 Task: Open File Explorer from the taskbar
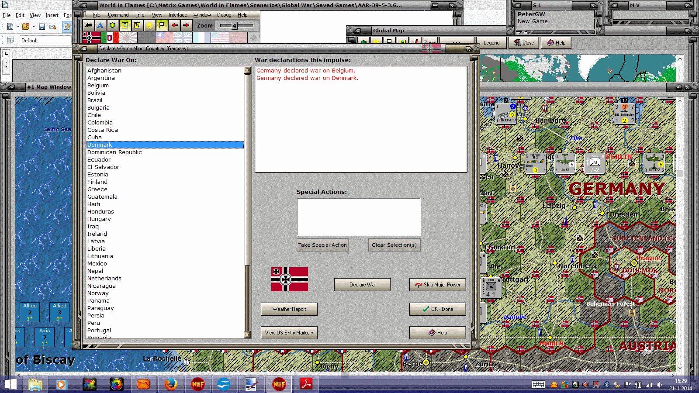point(35,384)
